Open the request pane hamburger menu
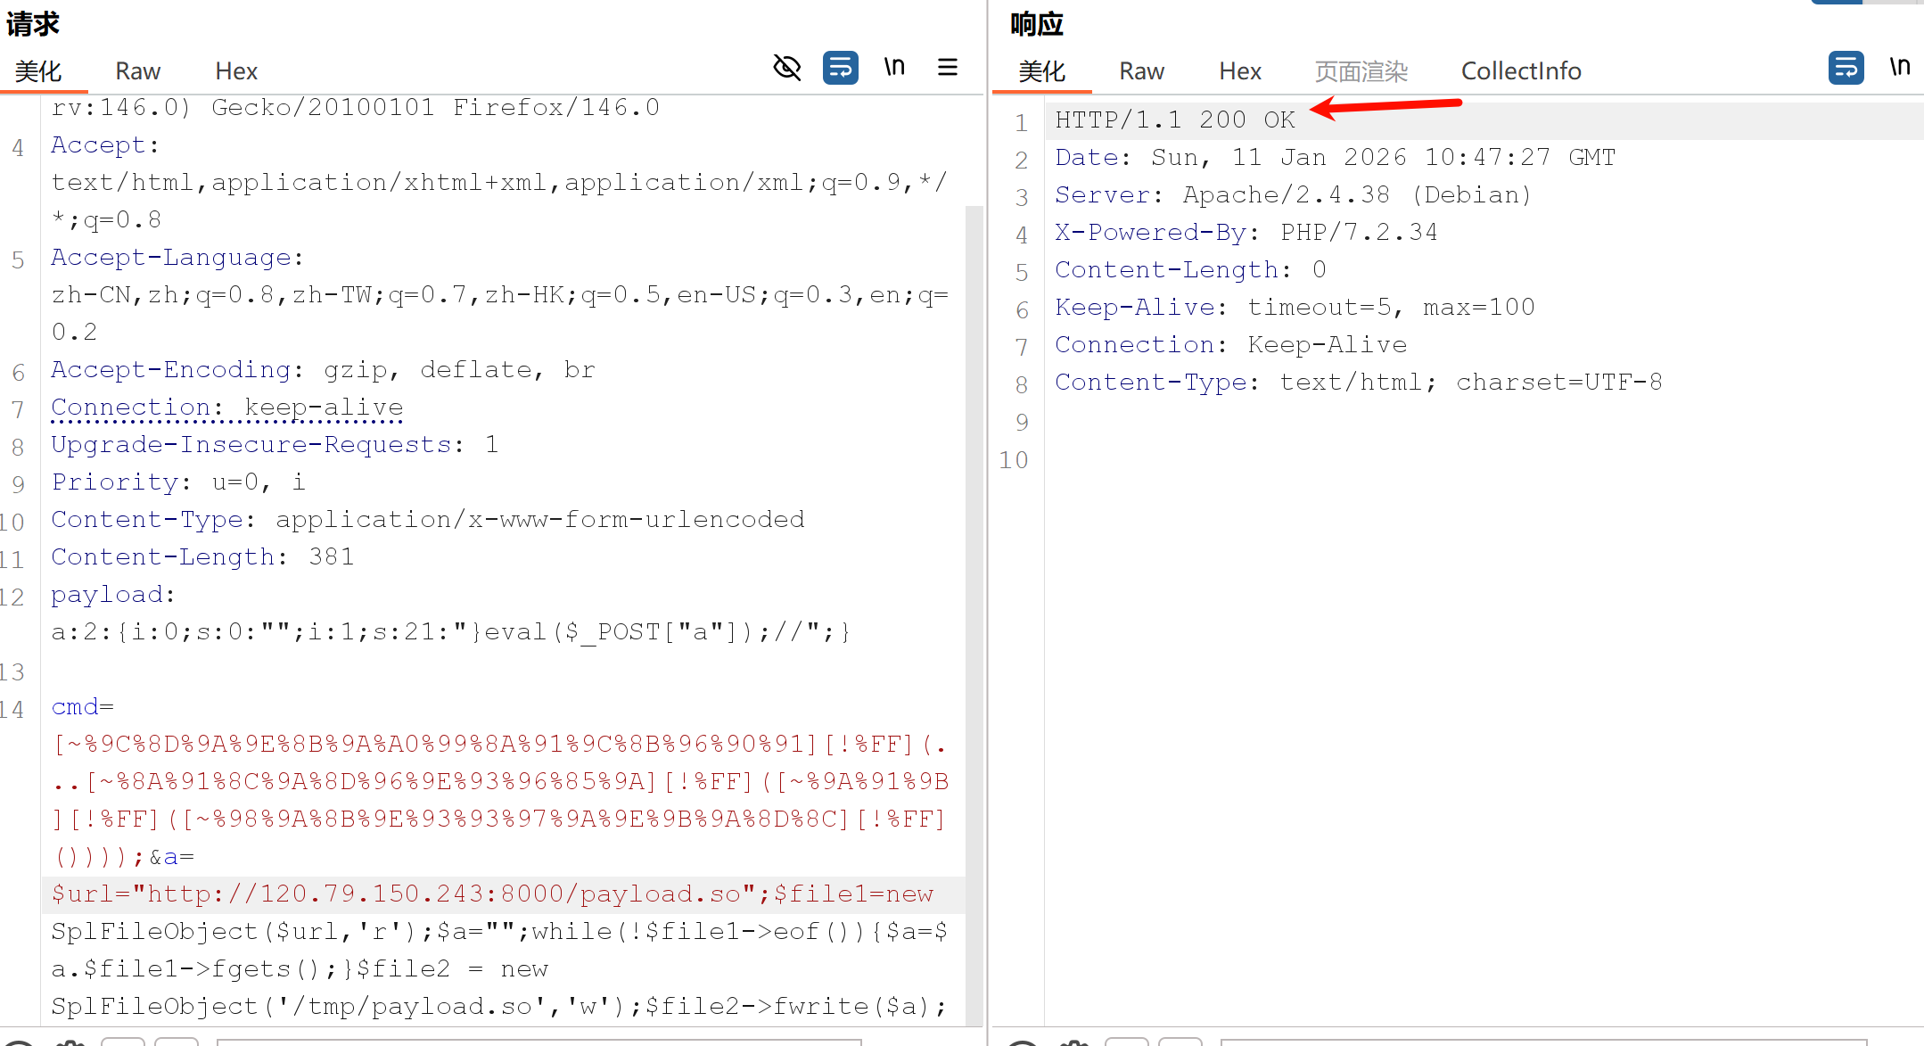 click(948, 68)
